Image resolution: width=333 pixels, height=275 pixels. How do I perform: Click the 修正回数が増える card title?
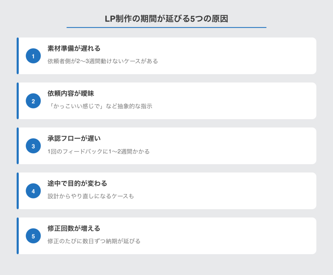tap(74, 228)
